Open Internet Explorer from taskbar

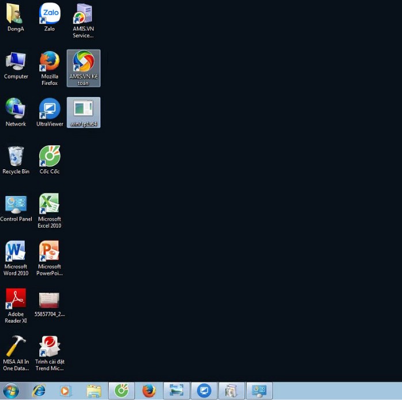[x=39, y=391]
